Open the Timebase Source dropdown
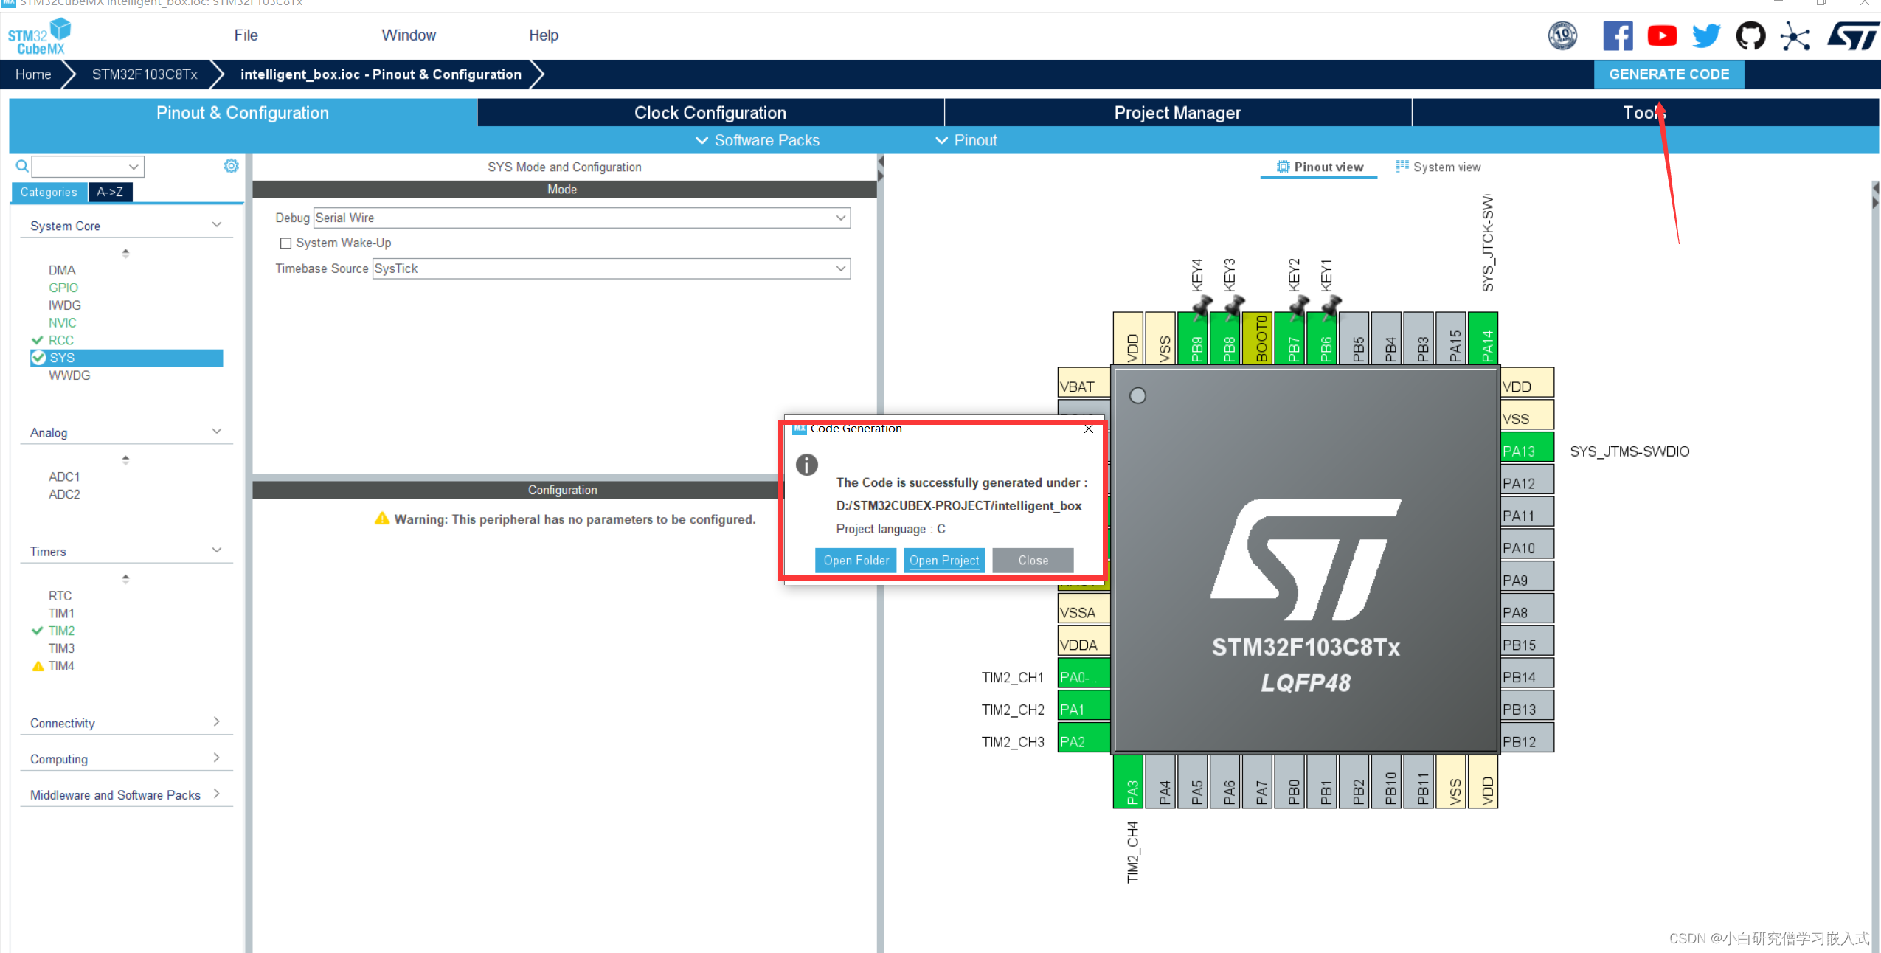 click(x=611, y=268)
